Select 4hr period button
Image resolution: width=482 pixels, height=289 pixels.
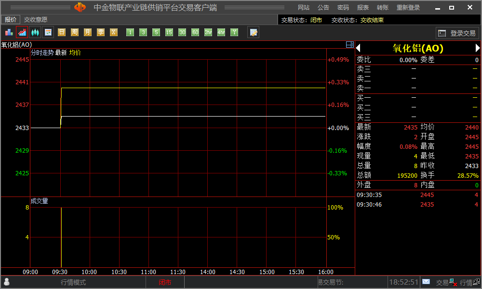221,32
